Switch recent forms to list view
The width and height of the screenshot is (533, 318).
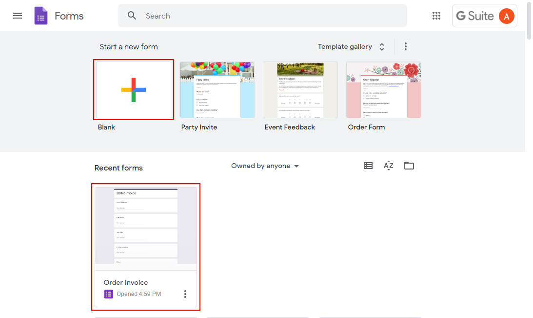pos(368,166)
